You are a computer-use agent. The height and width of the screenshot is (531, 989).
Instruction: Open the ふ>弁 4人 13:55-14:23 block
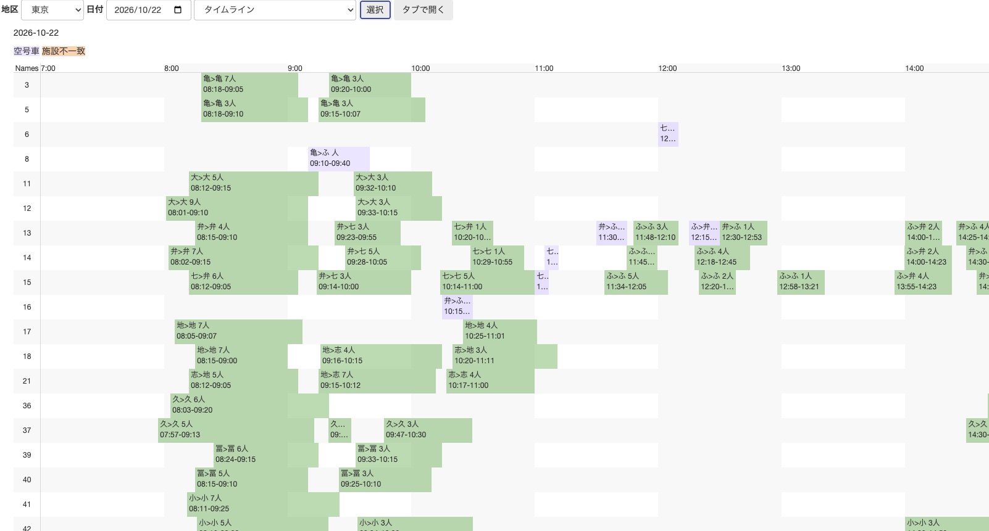coord(924,282)
